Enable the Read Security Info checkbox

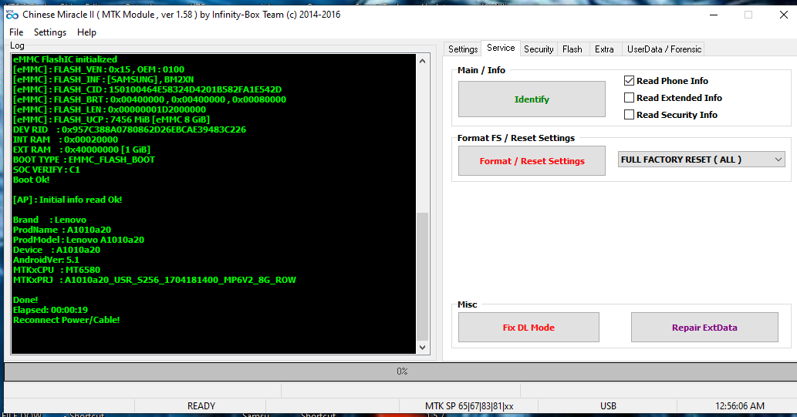point(629,115)
